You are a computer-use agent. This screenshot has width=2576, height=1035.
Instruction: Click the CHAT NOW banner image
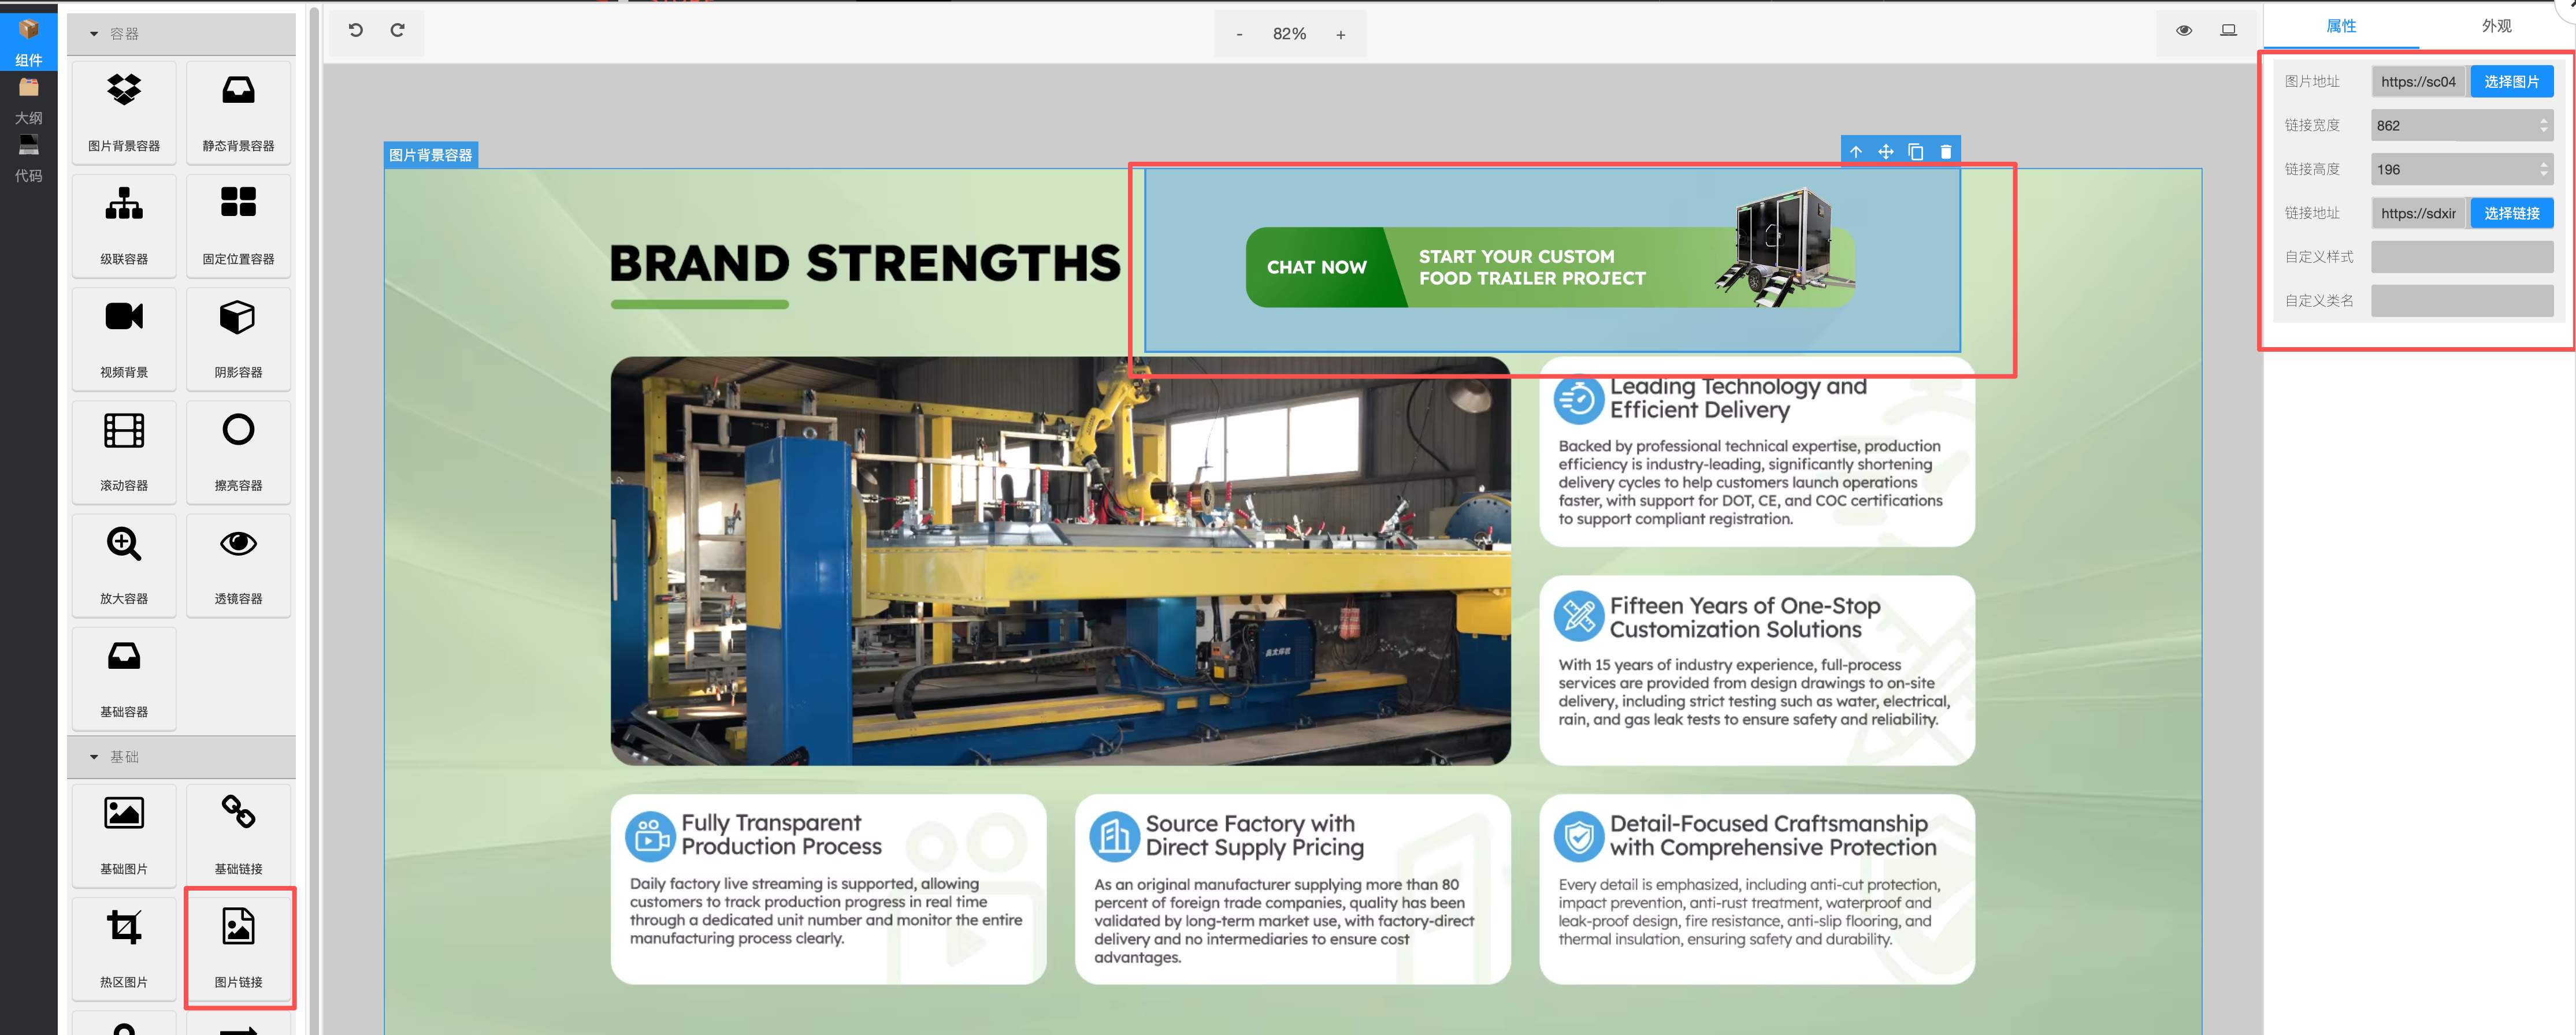(x=1551, y=260)
